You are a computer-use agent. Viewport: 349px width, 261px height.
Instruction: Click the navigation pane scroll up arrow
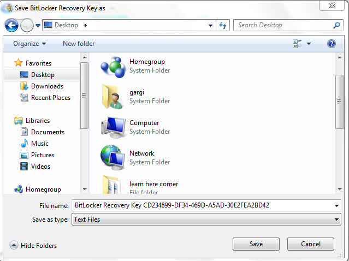coord(85,57)
